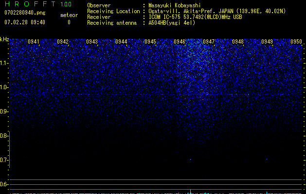This screenshot has width=306, height=194.
Task: Click the Receiving antenna label
Action: (x=112, y=23)
